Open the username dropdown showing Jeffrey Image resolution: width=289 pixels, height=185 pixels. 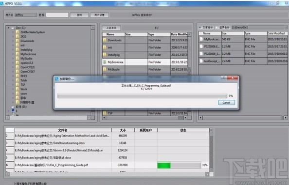point(26,15)
